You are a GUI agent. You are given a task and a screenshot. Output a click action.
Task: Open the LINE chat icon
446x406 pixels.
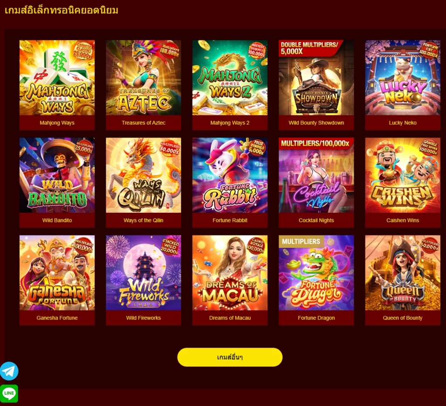point(9,393)
